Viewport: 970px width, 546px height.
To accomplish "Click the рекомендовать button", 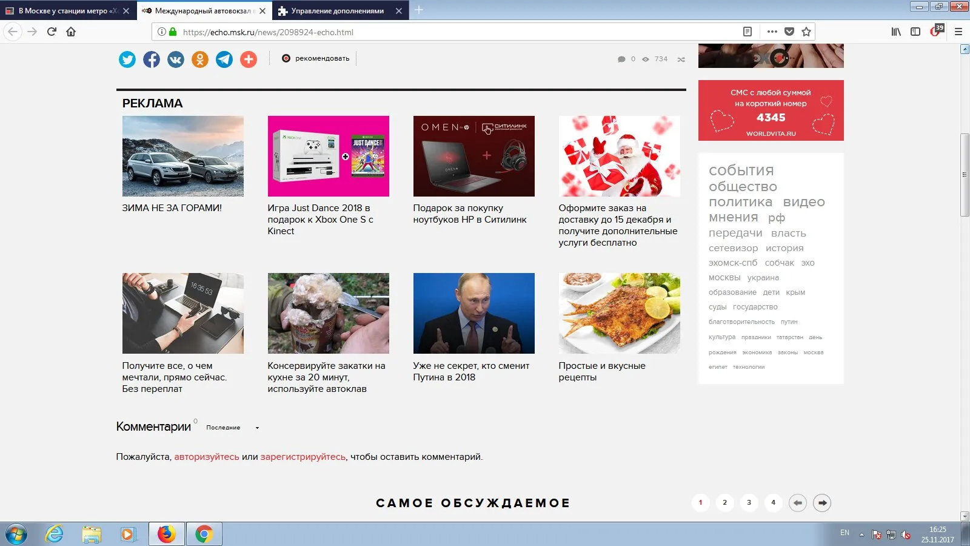I will [316, 59].
